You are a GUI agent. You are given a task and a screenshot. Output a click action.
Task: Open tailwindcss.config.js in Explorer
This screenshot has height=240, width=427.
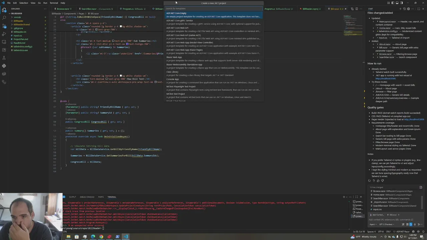(23, 47)
